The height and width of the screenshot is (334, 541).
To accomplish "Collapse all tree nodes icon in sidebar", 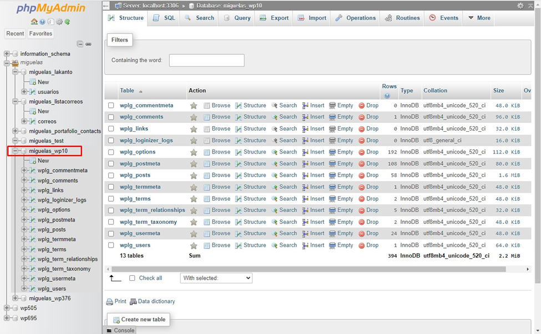I will coord(80,44).
